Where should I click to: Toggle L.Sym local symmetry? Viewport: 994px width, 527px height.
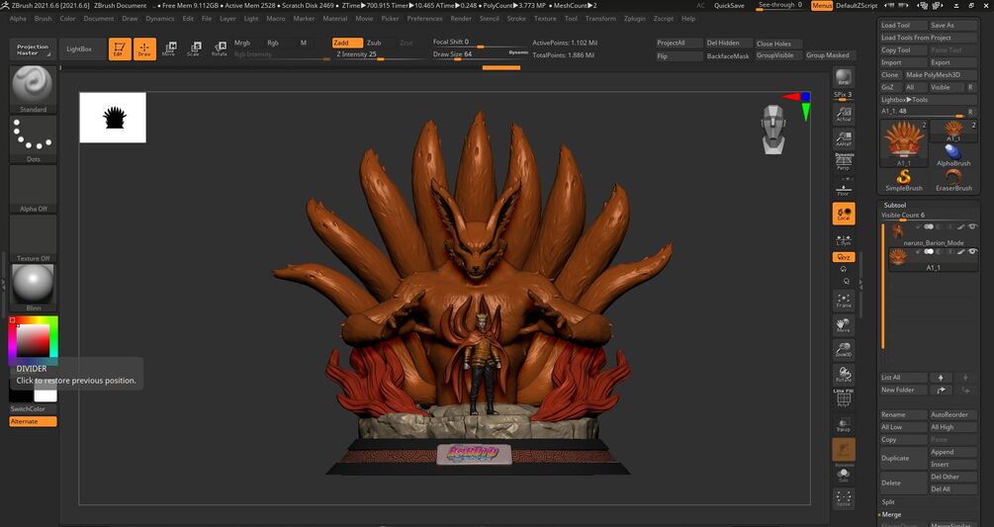coord(843,239)
